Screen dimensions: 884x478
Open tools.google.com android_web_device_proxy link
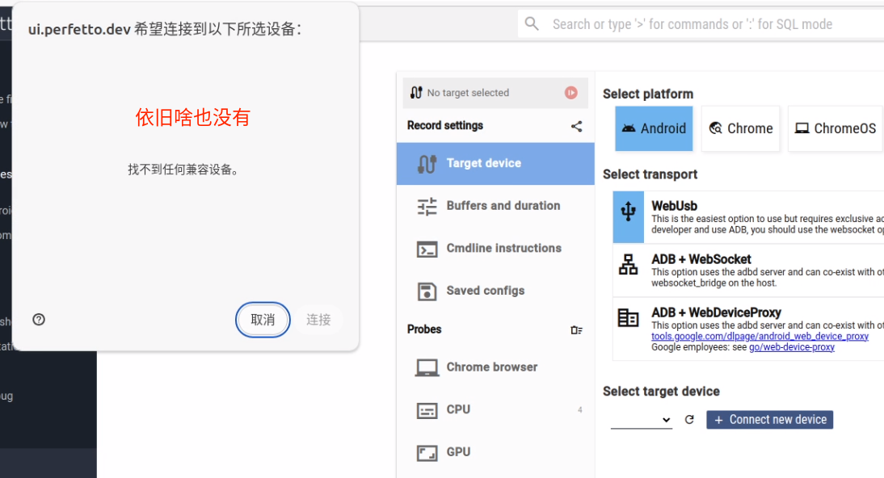760,337
